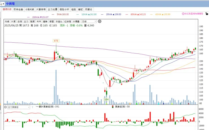Image resolution: width=209 pixels, height=130 pixels.
Task: Click the unlock padlock icon
Action: pos(207,14)
